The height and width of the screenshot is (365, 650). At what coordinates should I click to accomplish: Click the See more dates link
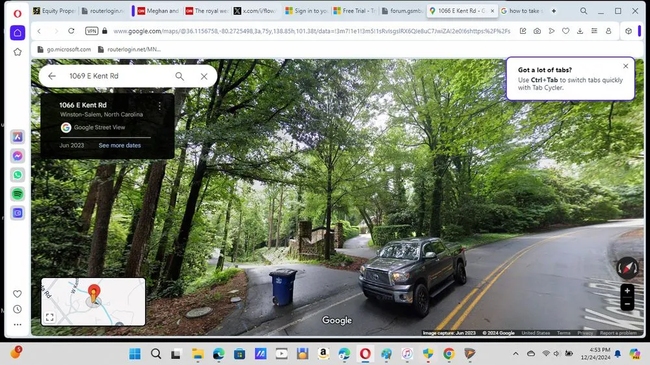(120, 145)
